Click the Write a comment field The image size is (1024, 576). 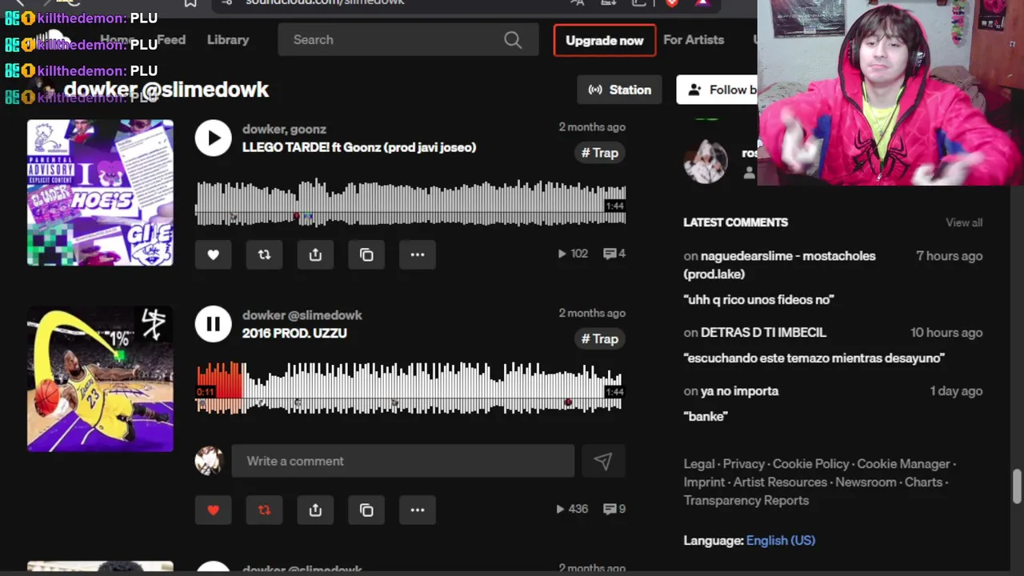click(x=403, y=461)
